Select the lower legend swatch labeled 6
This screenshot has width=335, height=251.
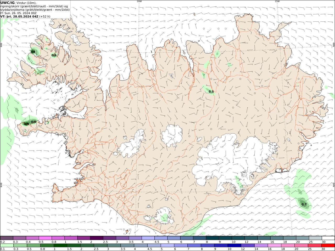(x=181, y=245)
